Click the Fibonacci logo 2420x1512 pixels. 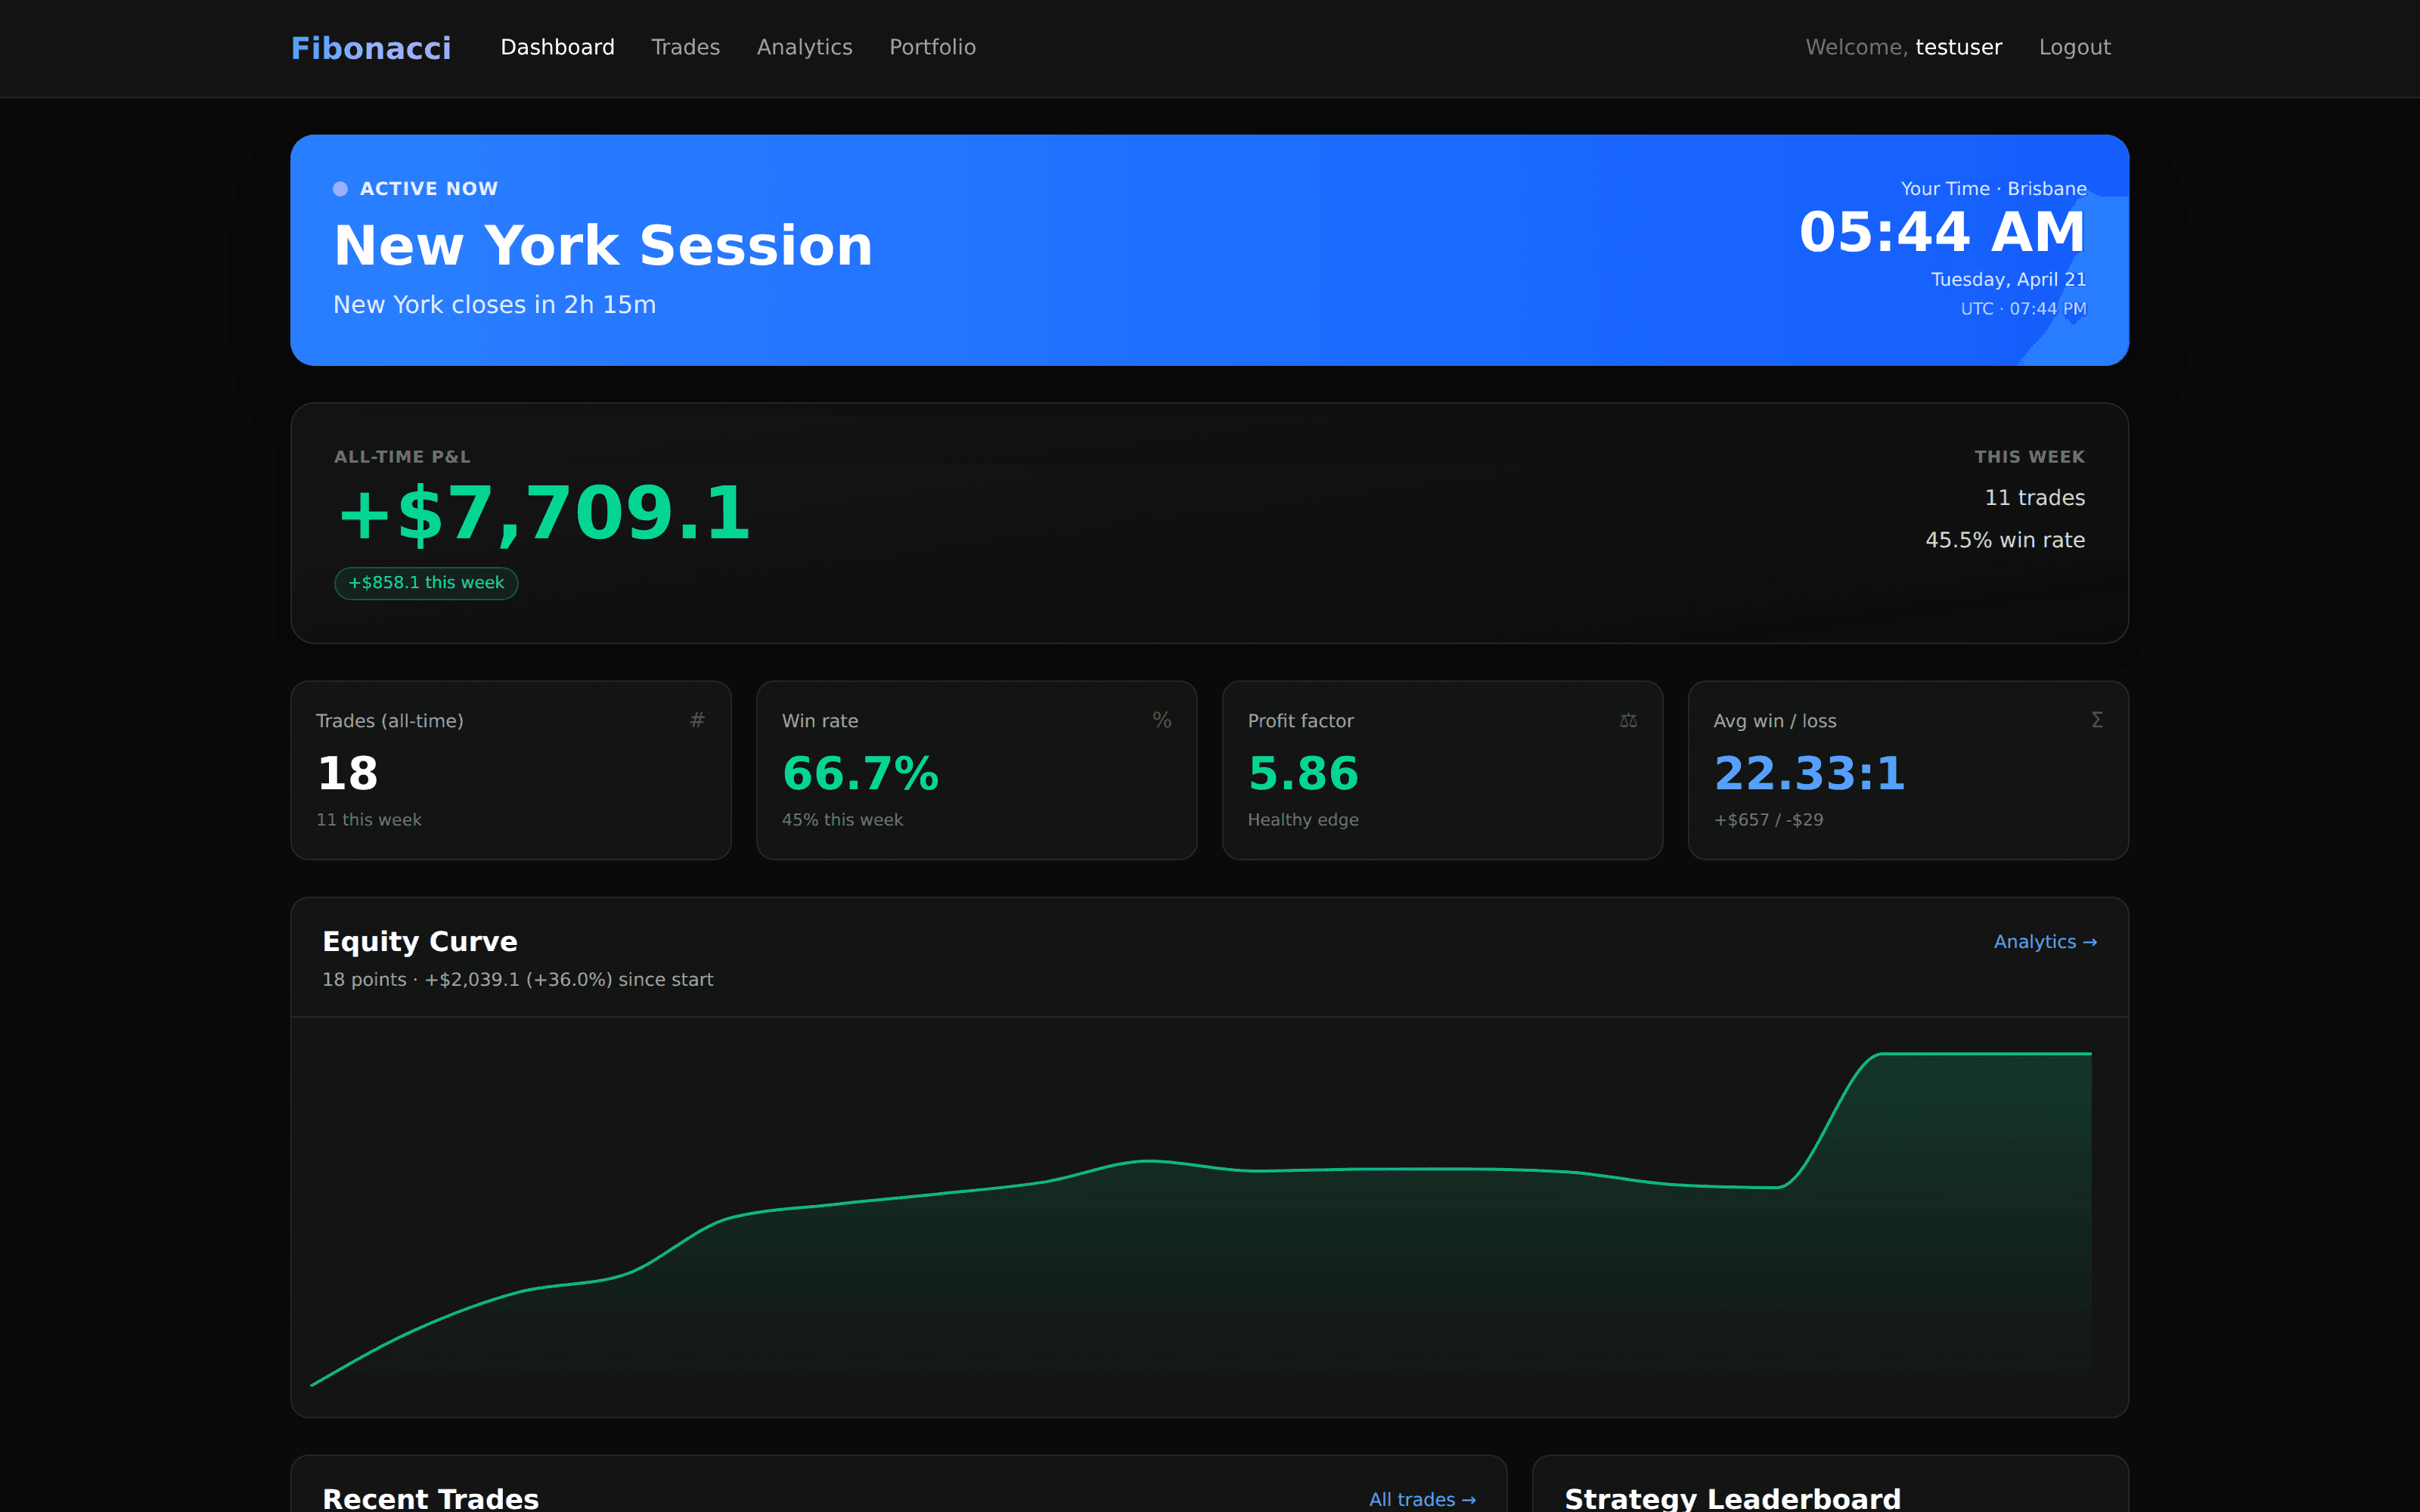point(371,48)
